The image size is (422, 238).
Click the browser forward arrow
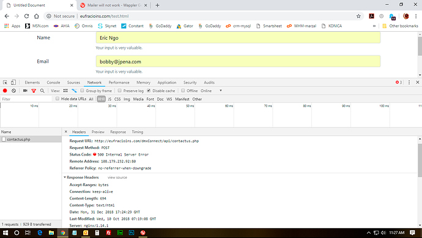tap(17, 16)
